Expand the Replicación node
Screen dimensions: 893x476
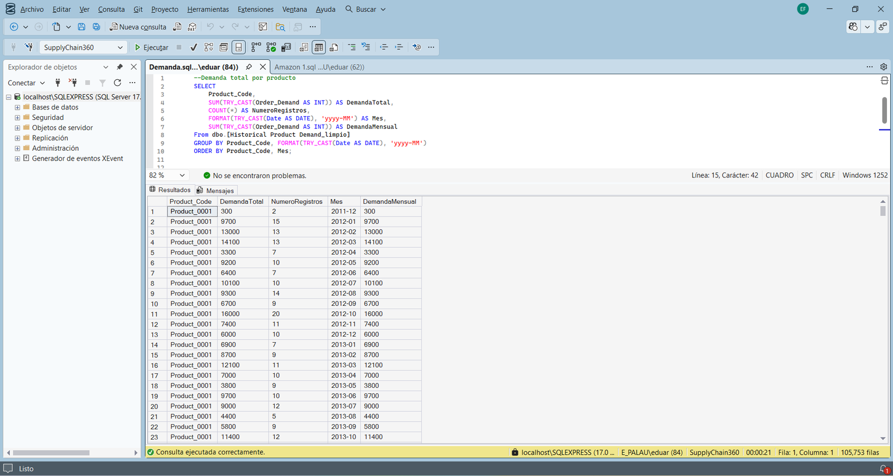pyautogui.click(x=17, y=138)
